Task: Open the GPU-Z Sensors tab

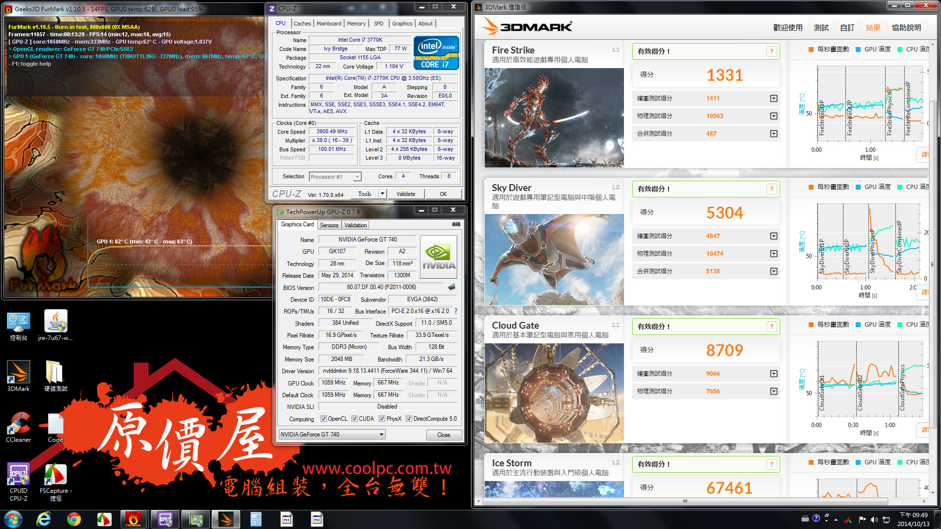Action: click(x=329, y=225)
